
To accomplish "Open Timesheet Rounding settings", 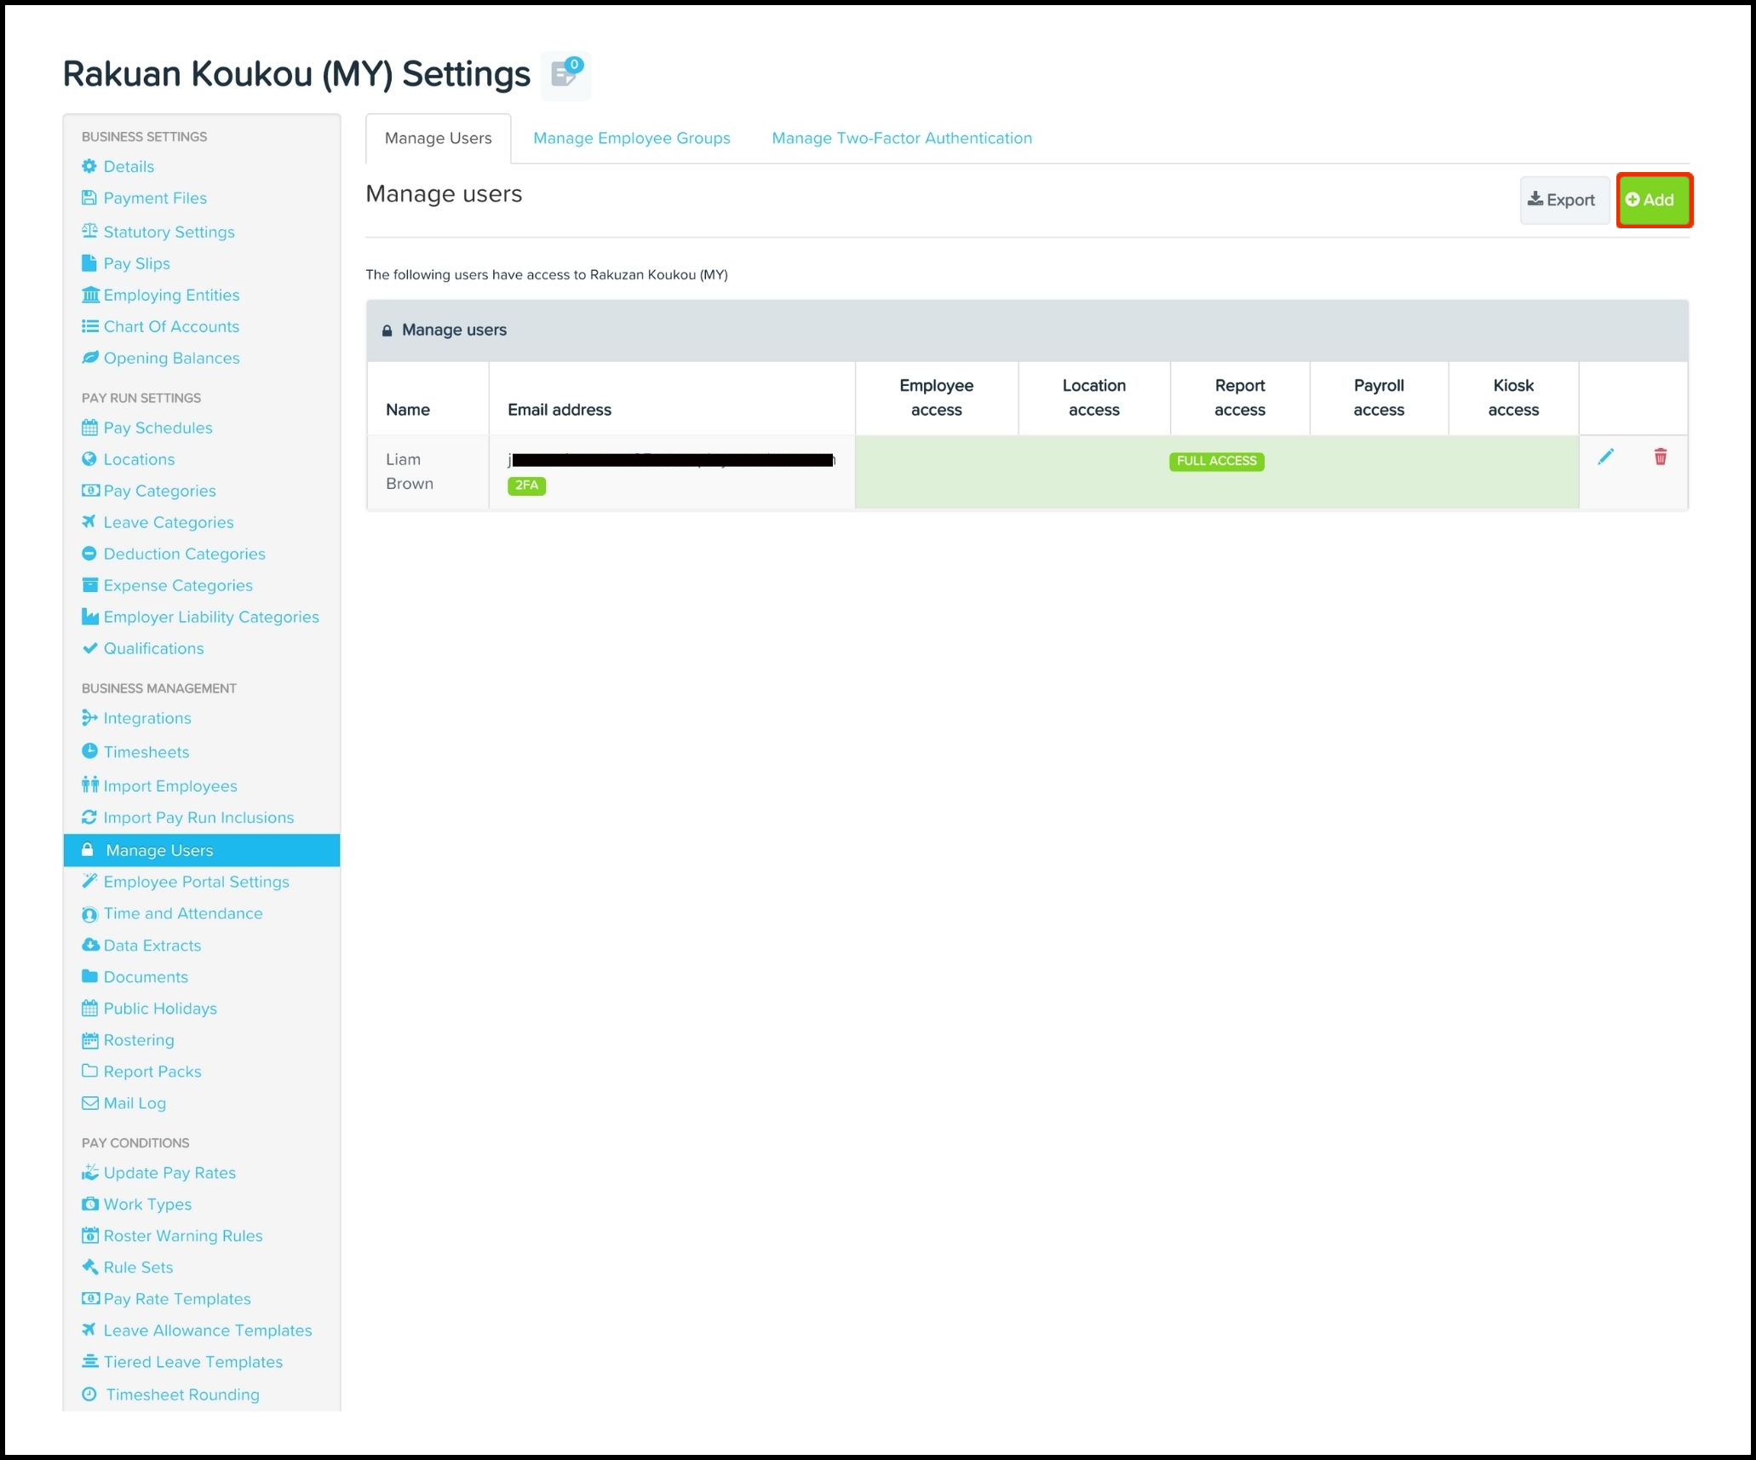I will (x=182, y=1394).
